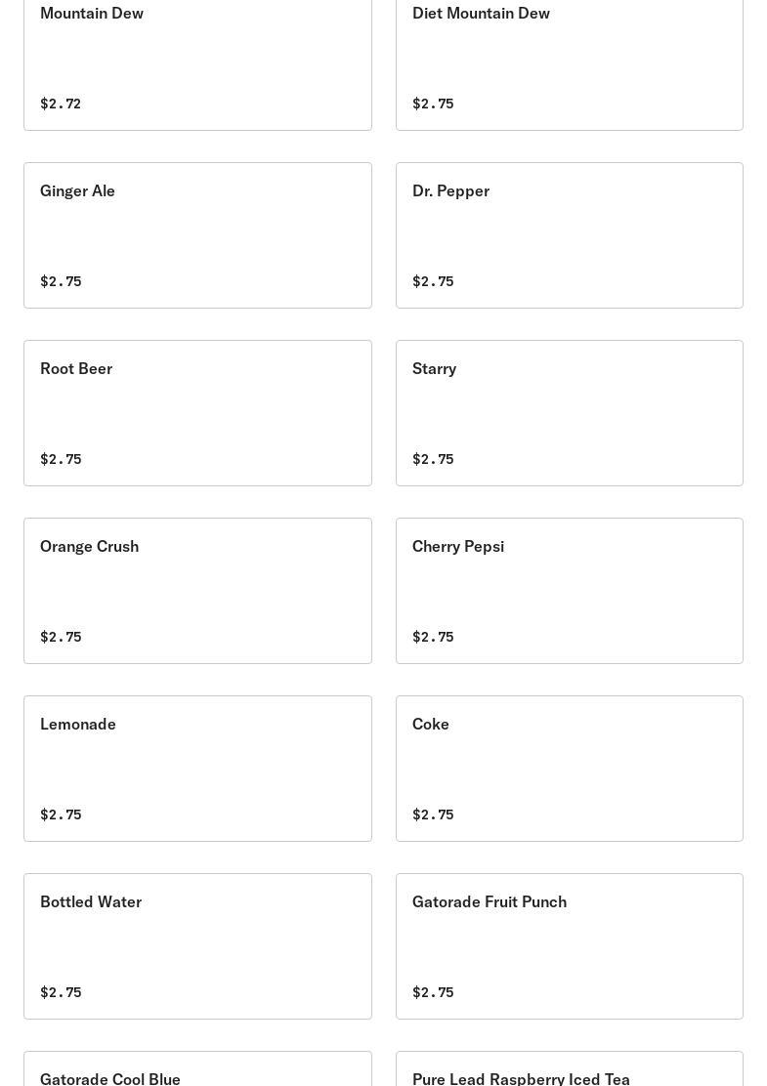Click the $2.75 price under Coke
Viewport: 767px width, 1086px height.
tap(433, 814)
